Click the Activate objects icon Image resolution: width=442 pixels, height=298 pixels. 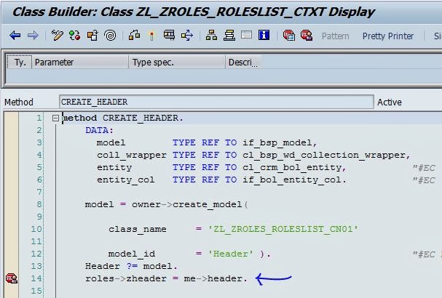[134, 36]
